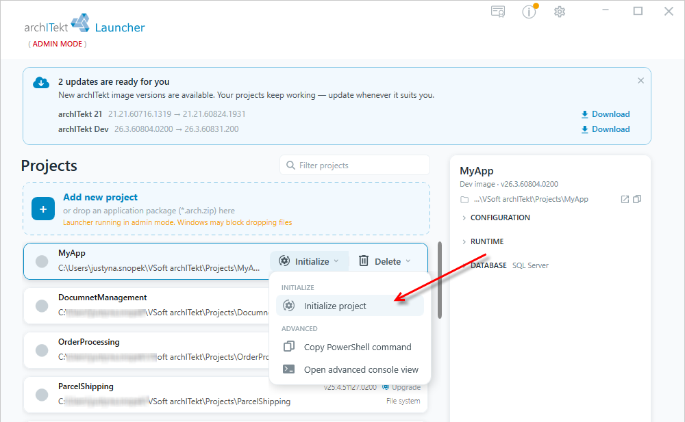The height and width of the screenshot is (422, 685).
Task: Click the "2 updates are ready for you" heading
Action: [114, 82]
